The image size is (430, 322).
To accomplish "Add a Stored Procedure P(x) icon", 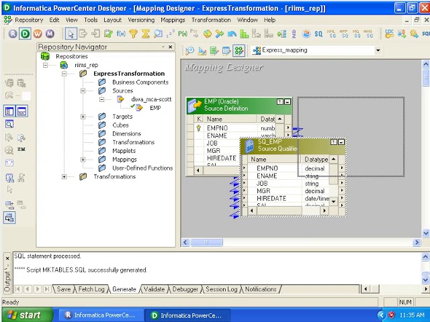I will tap(183, 34).
